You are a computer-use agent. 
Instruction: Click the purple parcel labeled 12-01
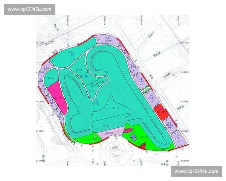[x=133, y=67]
